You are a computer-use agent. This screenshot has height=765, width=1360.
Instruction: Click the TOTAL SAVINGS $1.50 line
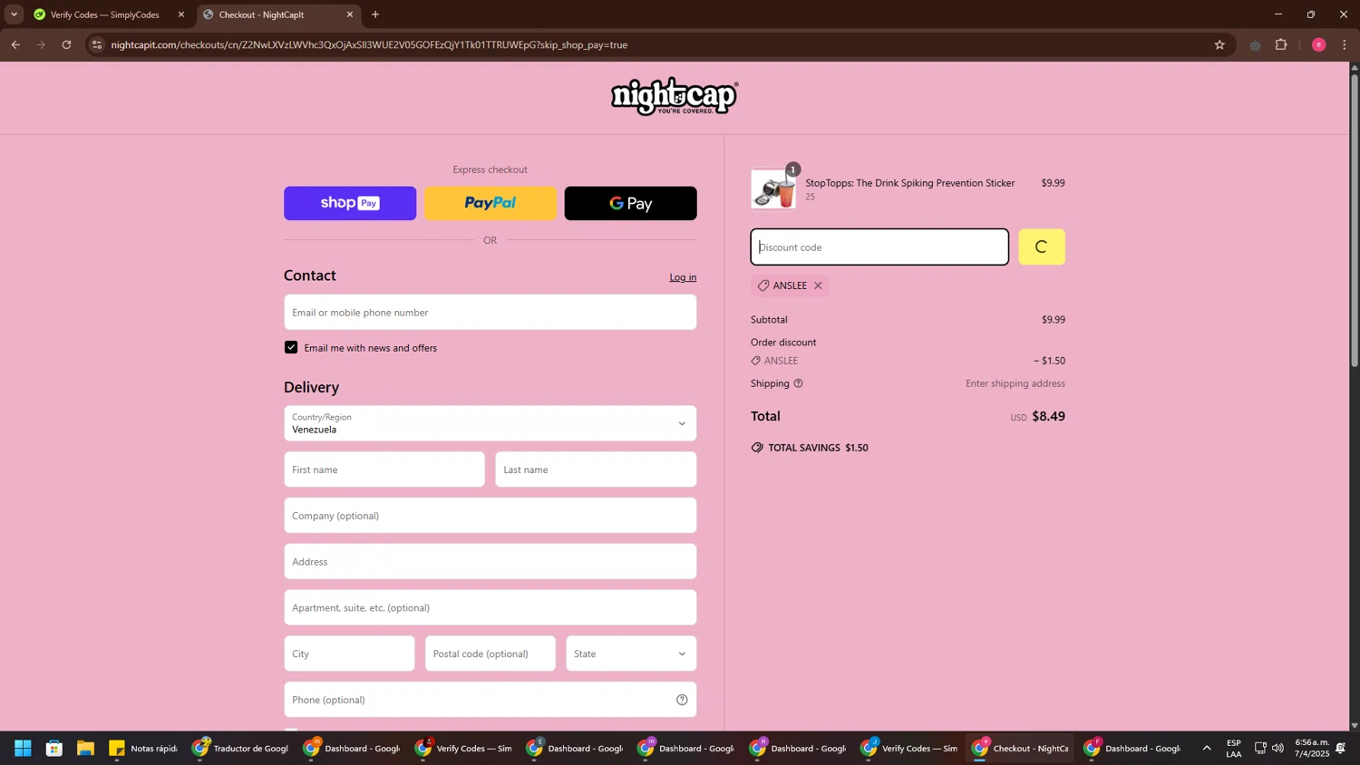810,448
